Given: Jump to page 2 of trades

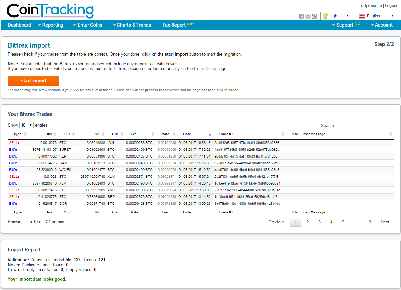Looking at the screenshot, I should coord(307,222).
